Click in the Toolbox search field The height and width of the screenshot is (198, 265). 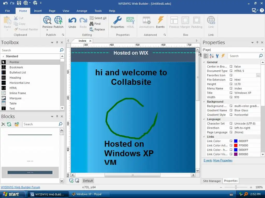click(30, 50)
